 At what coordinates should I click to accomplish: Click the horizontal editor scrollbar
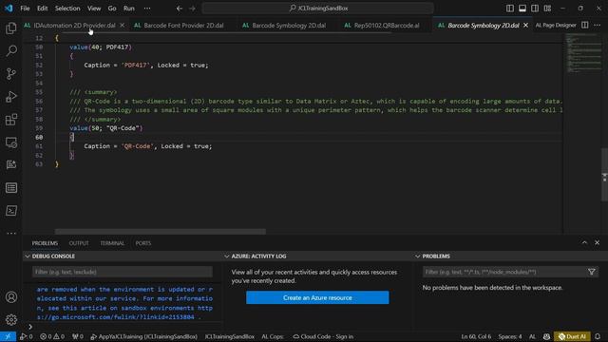pos(161,232)
